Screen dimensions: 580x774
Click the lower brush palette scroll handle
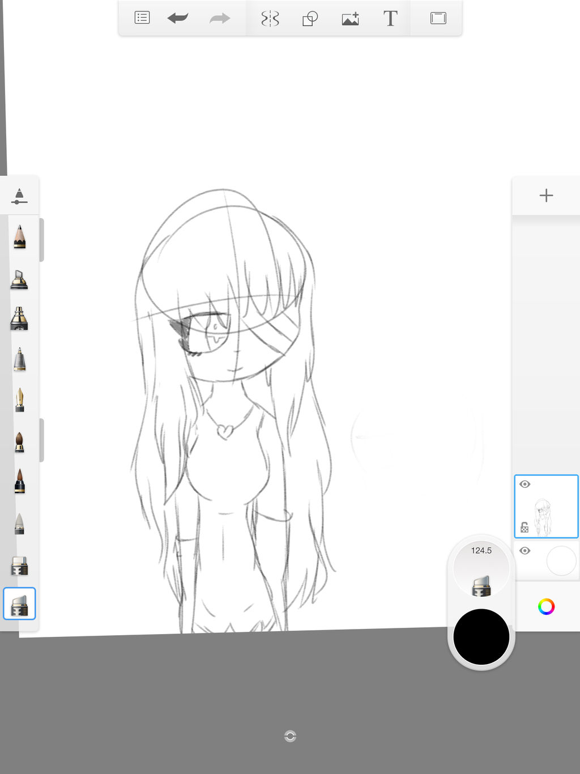click(x=41, y=440)
